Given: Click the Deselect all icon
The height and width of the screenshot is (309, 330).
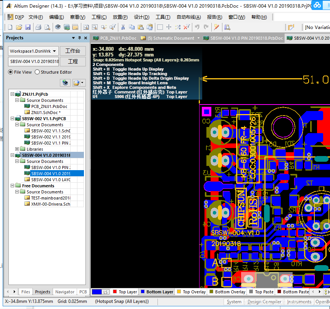Looking at the screenshot, I should pos(178,27).
